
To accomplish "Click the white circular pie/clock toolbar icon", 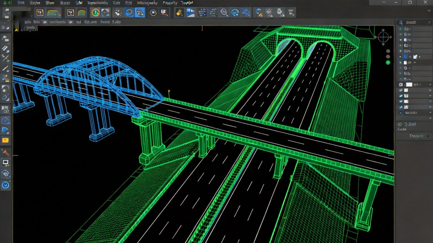I will point(153,13).
